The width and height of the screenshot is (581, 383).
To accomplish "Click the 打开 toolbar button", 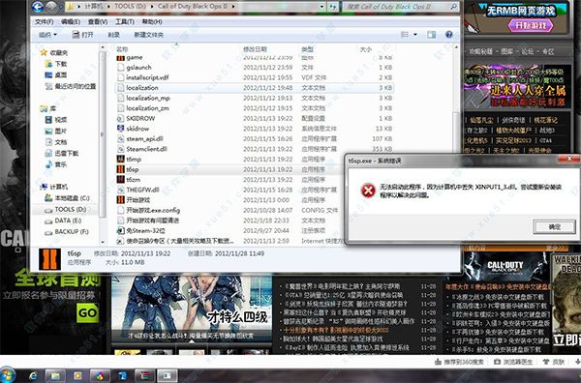I will (82, 35).
